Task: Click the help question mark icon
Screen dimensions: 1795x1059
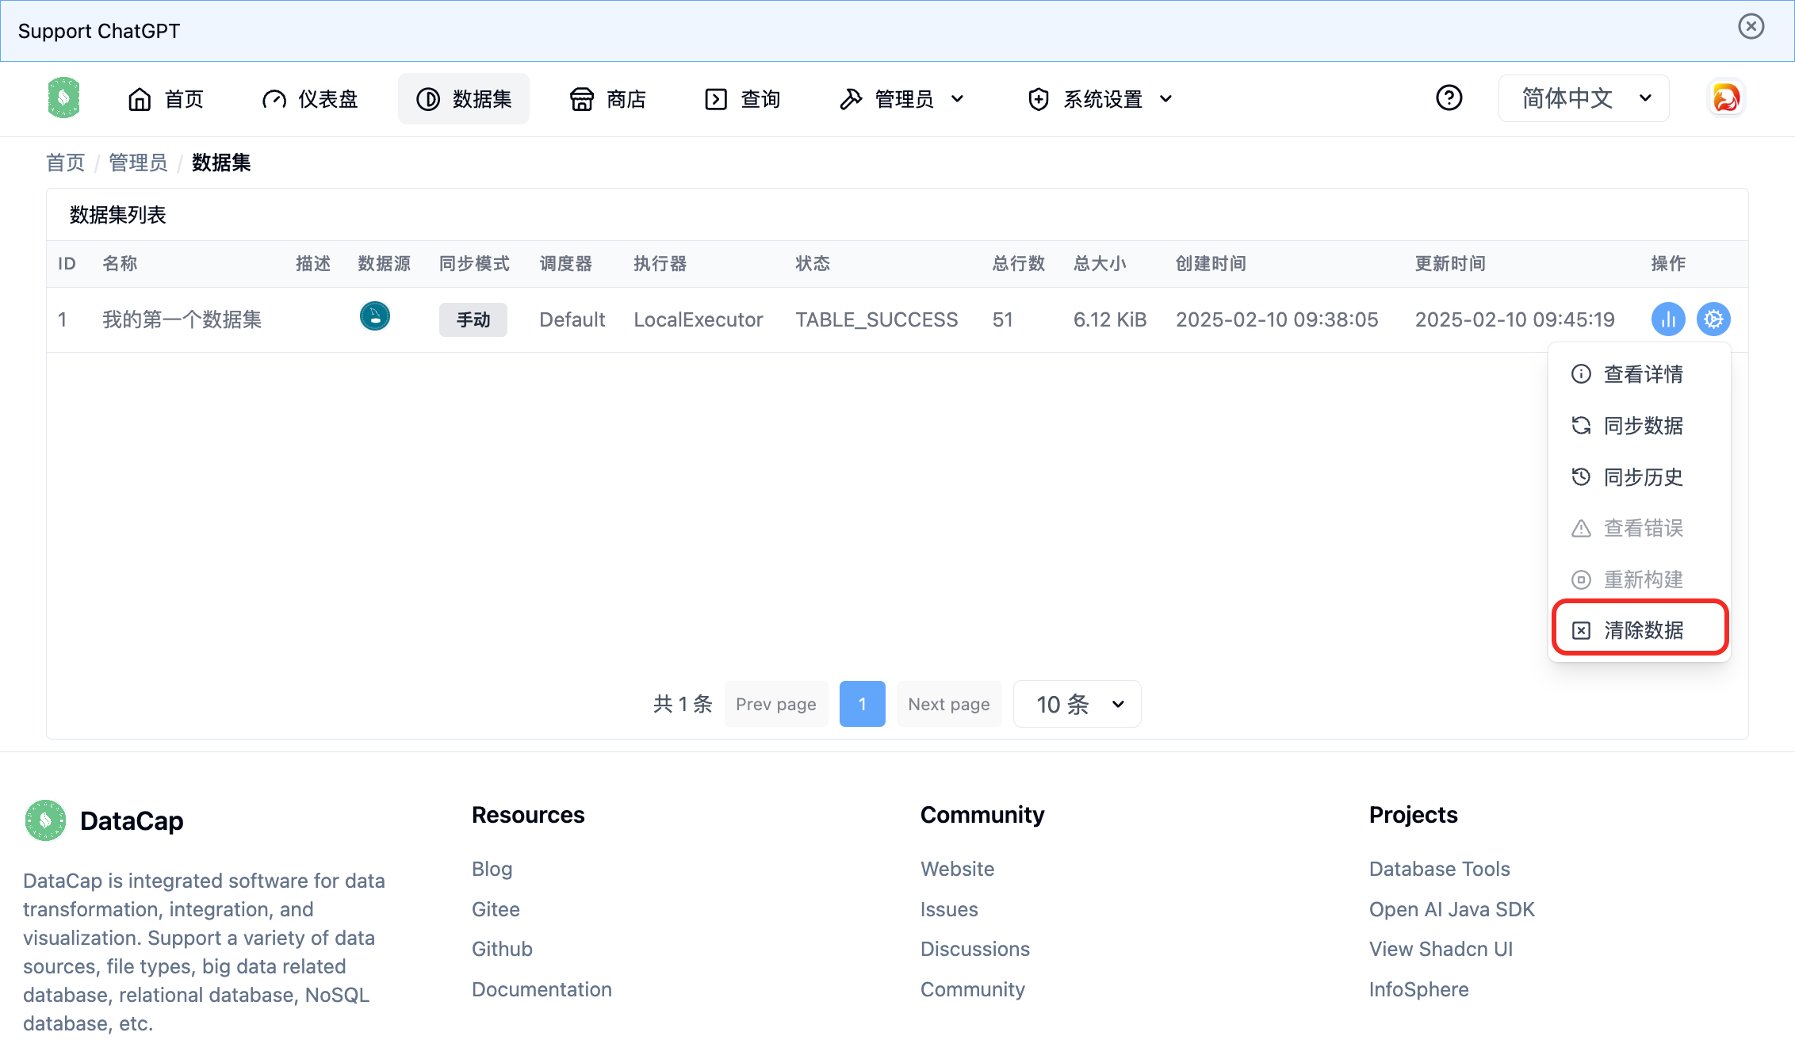Action: pyautogui.click(x=1449, y=98)
